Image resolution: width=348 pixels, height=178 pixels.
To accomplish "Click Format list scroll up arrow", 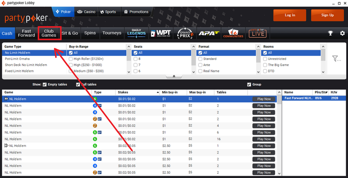I will coord(258,46).
